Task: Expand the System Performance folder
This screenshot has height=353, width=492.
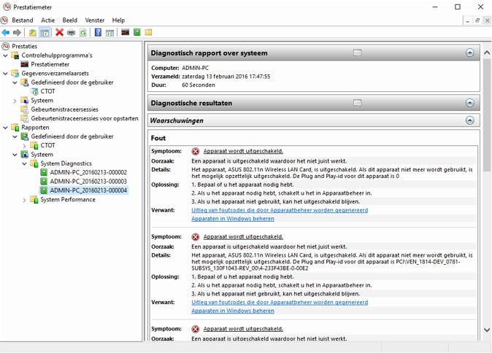Action: point(24,200)
